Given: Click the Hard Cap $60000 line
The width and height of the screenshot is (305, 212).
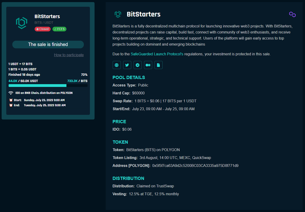Looking at the screenshot, I should tap(129, 93).
